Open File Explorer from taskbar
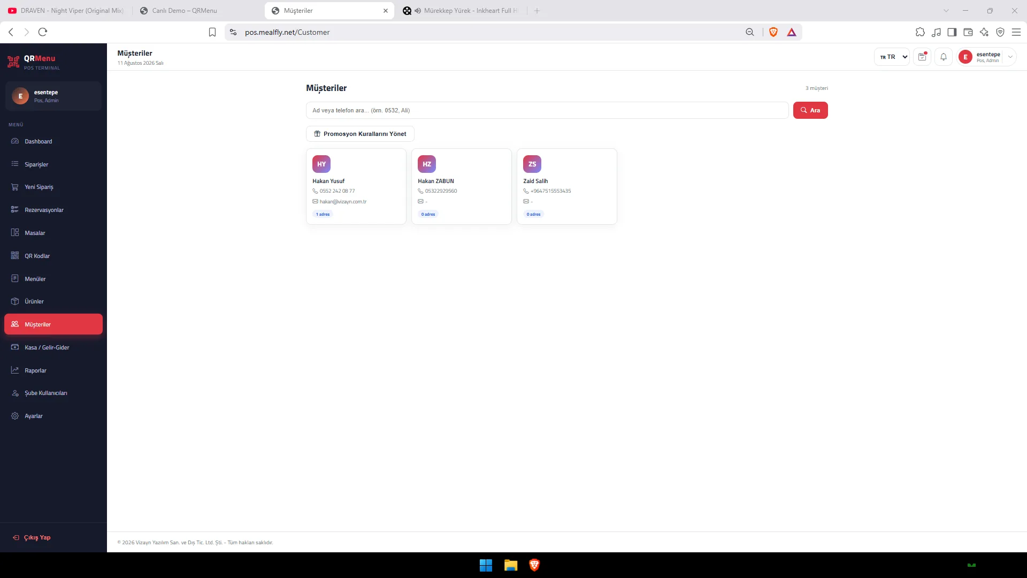 (x=511, y=565)
